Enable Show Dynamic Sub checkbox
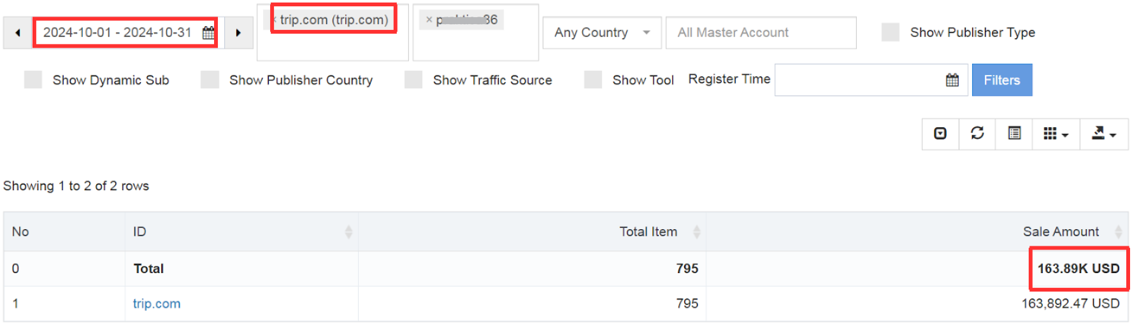Image resolution: width=1132 pixels, height=324 pixels. pos(33,80)
